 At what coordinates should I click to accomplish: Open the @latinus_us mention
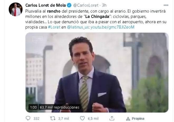78,27
